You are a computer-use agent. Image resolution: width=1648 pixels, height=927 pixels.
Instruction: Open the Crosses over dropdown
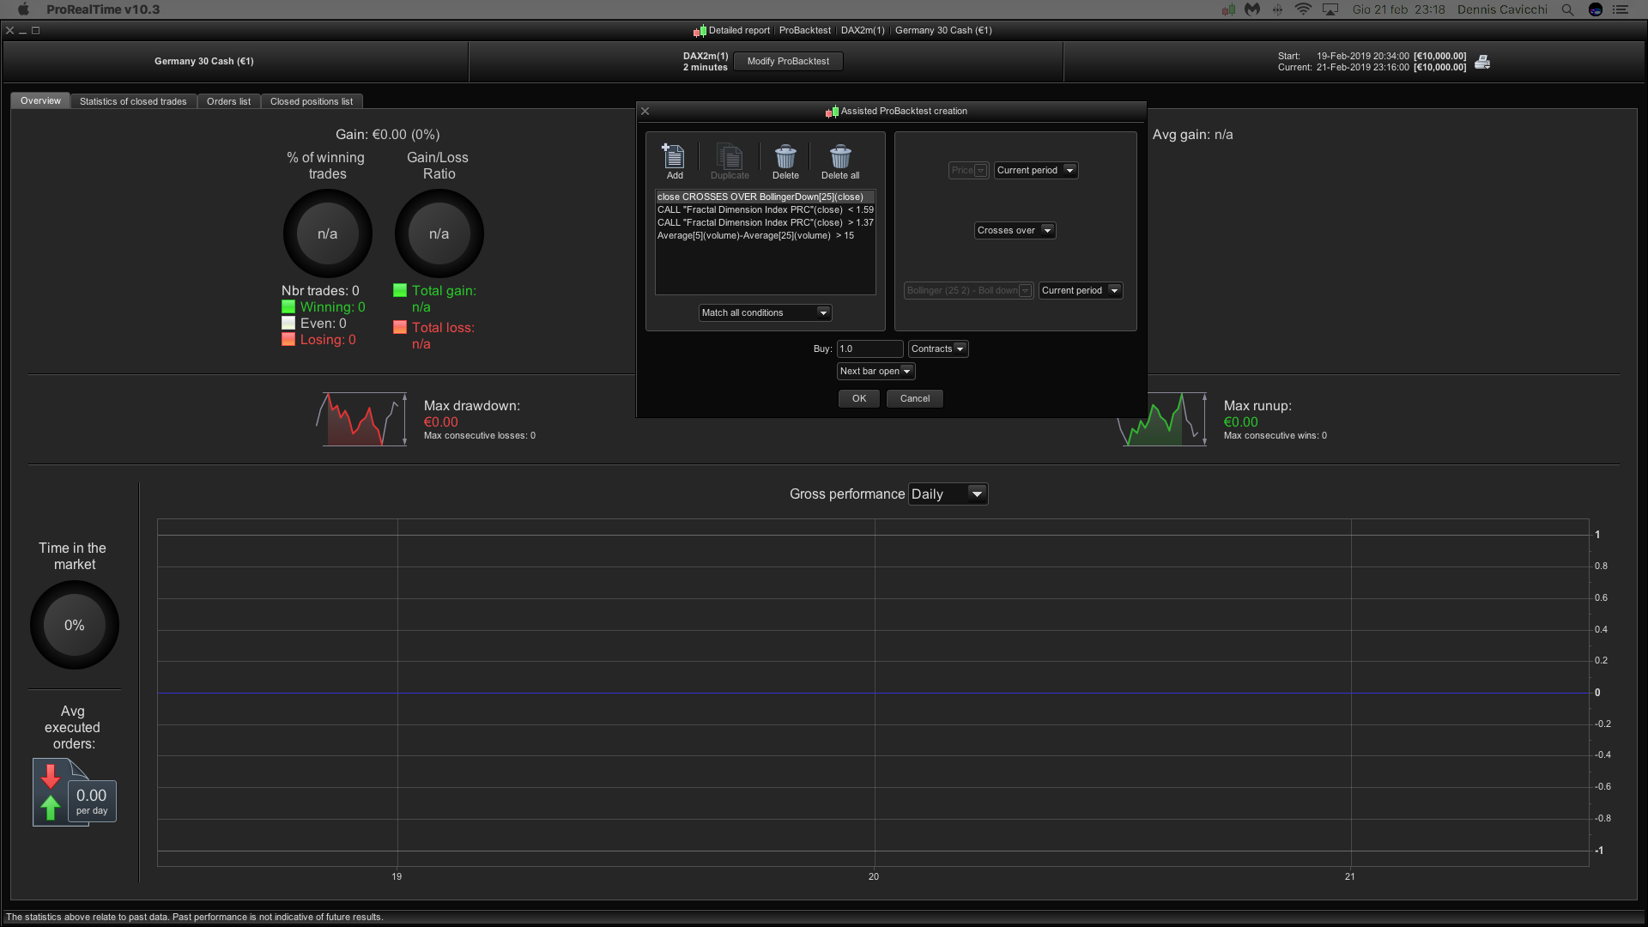pos(1015,230)
